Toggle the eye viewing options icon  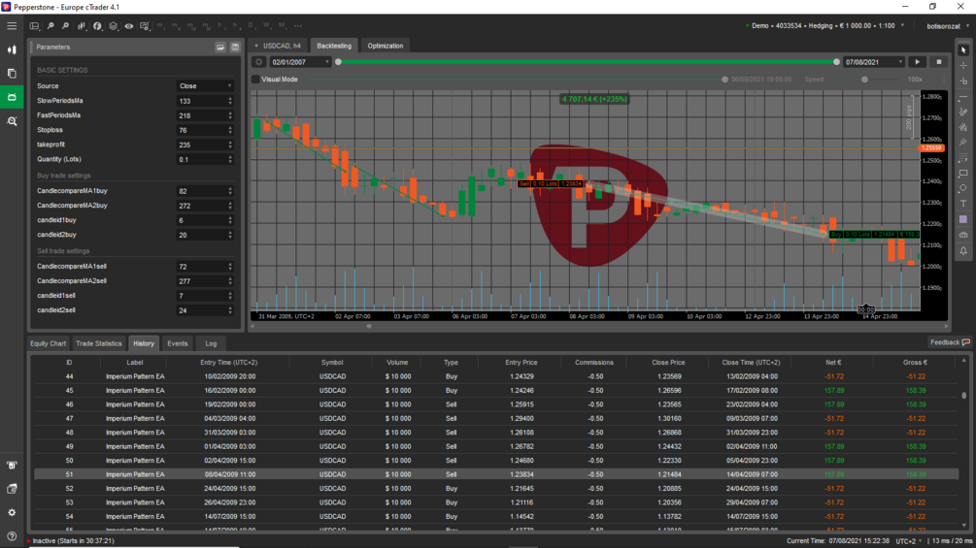tap(129, 26)
